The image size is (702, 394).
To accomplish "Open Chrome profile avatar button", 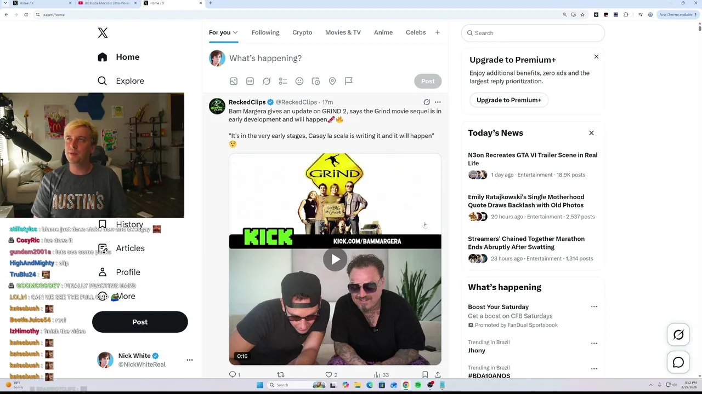I will (x=650, y=15).
